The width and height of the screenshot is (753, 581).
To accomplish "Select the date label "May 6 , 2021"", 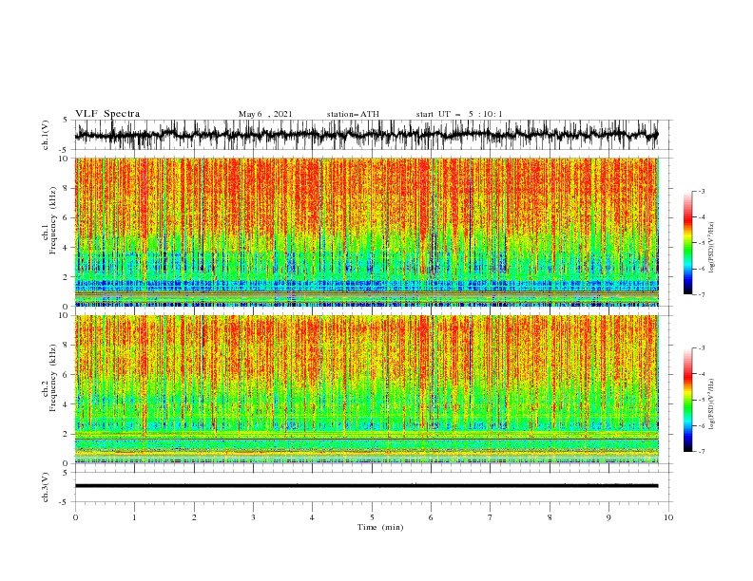I will point(265,114).
